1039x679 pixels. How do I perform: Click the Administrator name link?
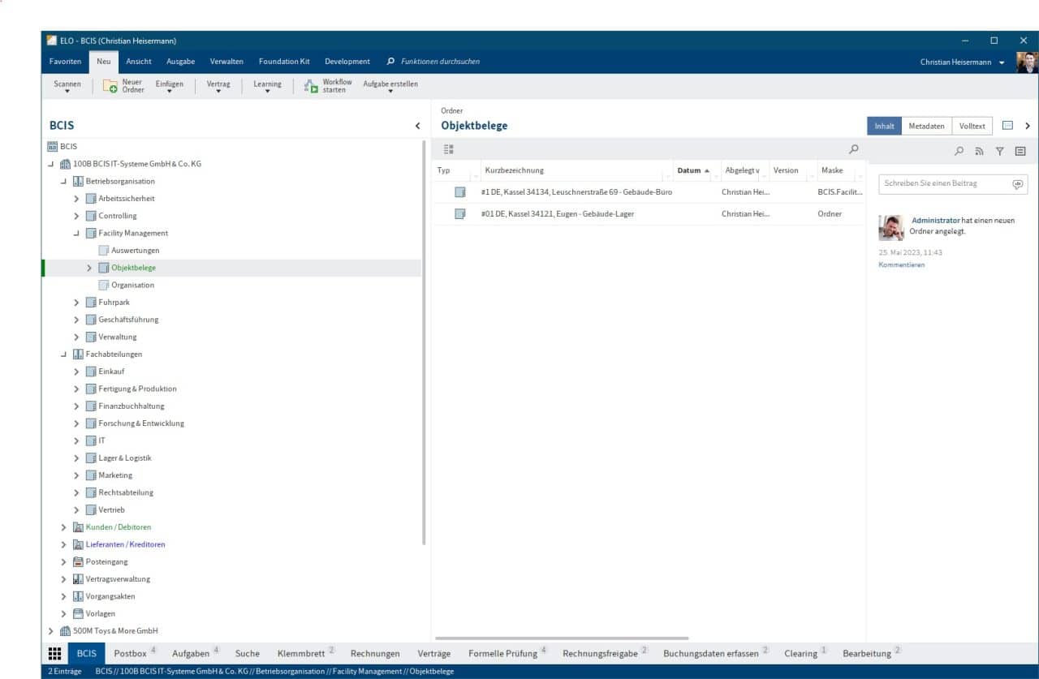click(x=935, y=221)
